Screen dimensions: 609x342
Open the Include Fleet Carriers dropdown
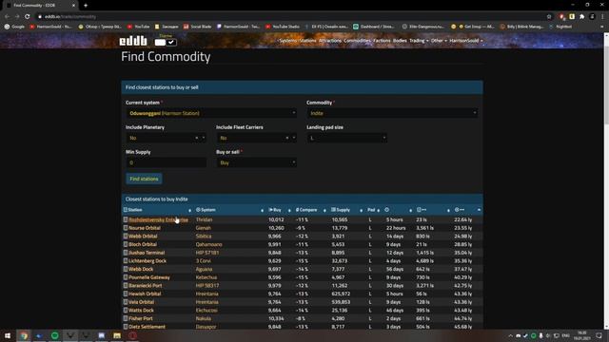(256, 138)
